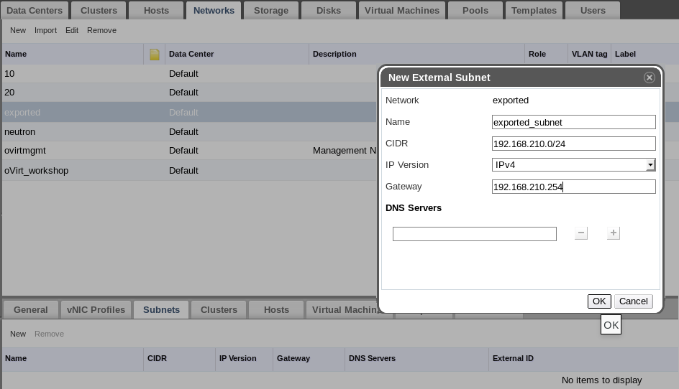Click the minus icon to remove DNS server

pyautogui.click(x=581, y=233)
